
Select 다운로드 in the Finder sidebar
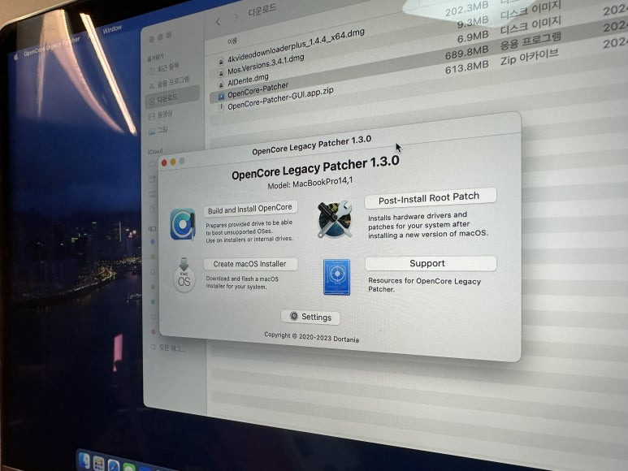[172, 97]
